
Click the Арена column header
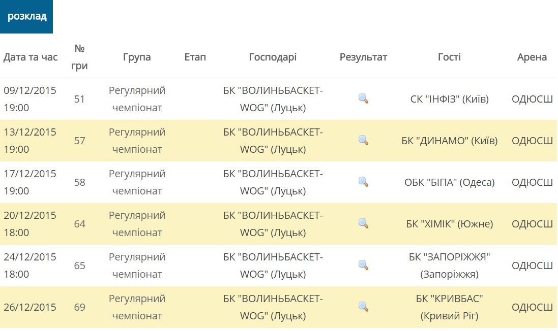pyautogui.click(x=532, y=57)
